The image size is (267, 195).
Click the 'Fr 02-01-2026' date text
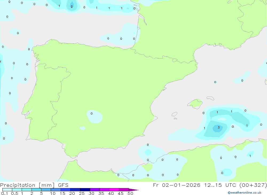point(176,185)
